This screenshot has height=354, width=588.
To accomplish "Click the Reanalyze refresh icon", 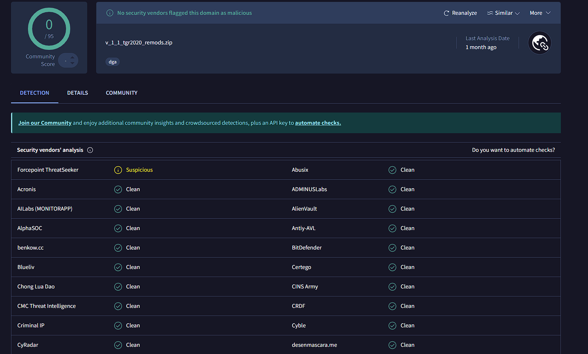I will click(x=446, y=13).
